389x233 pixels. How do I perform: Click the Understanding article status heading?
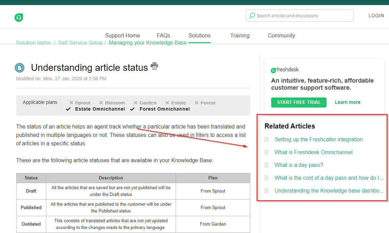coord(89,67)
